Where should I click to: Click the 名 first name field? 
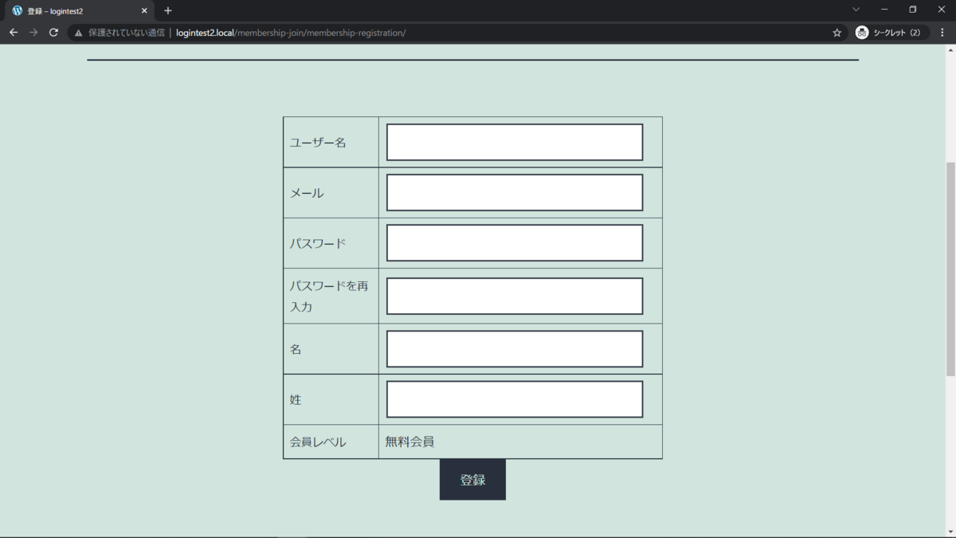click(x=514, y=348)
